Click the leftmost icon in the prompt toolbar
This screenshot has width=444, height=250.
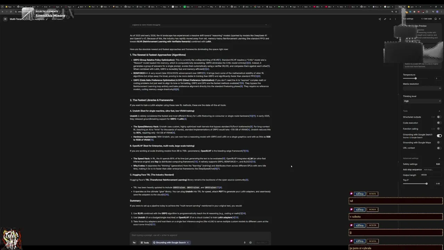[x=134, y=243]
